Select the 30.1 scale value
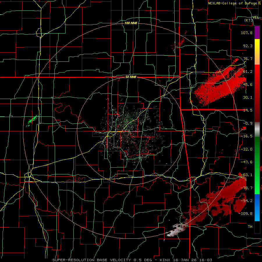Viewport: 262px width, 262px height. 248,98
